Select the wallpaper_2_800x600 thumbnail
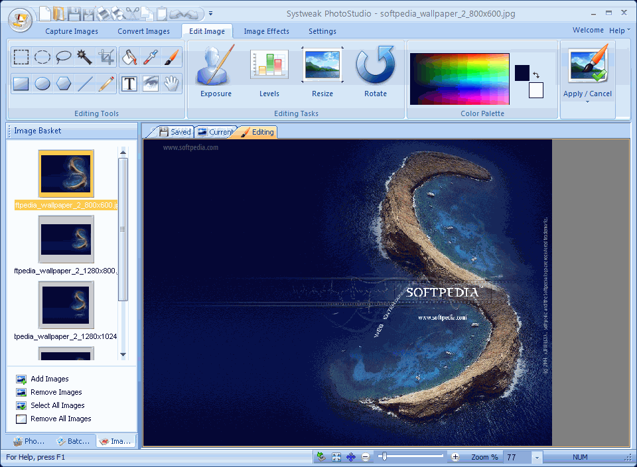This screenshot has height=467, width=637. (66, 173)
